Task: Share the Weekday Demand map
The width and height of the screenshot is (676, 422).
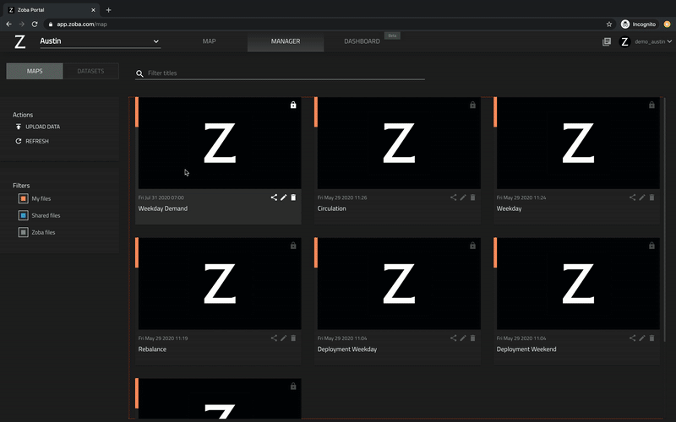Action: (x=274, y=197)
